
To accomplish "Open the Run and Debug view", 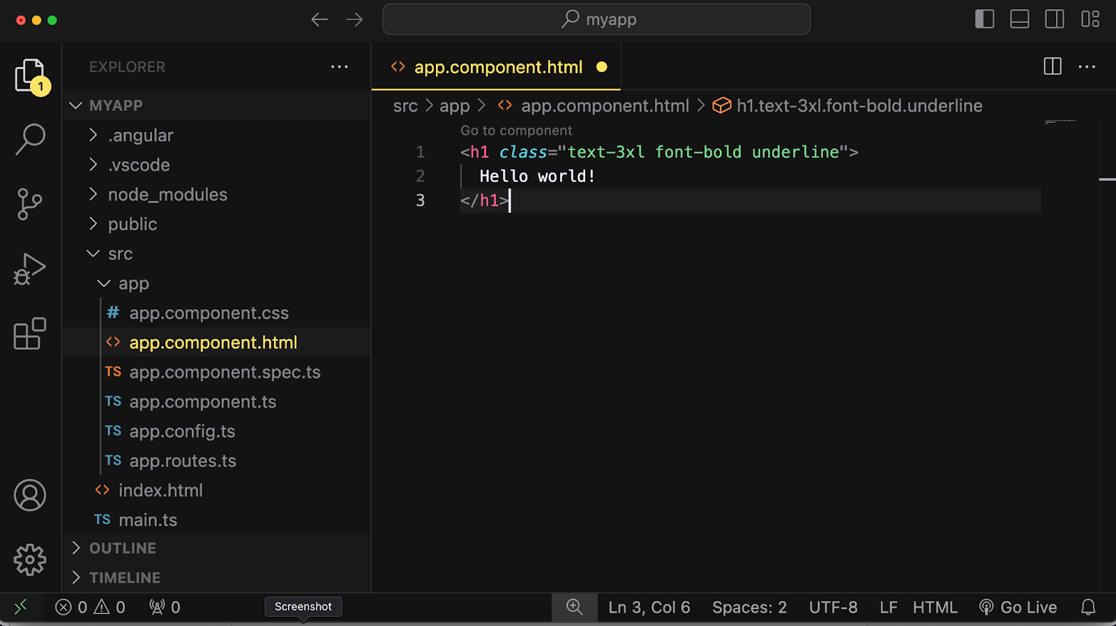I will tap(30, 269).
